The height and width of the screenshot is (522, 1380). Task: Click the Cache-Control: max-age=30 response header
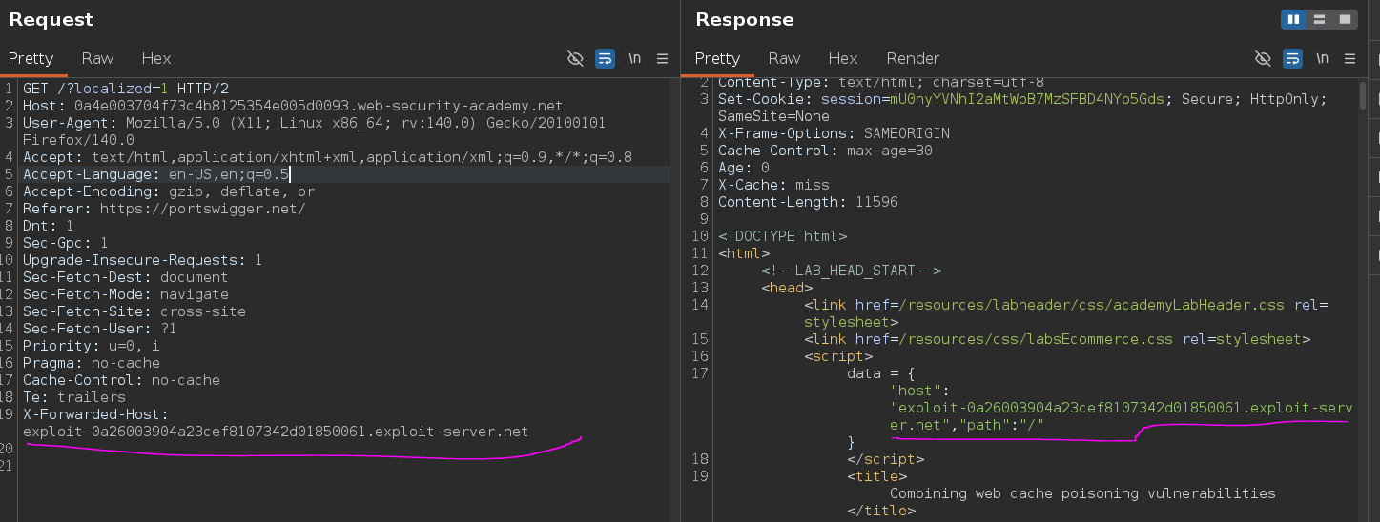coord(825,151)
